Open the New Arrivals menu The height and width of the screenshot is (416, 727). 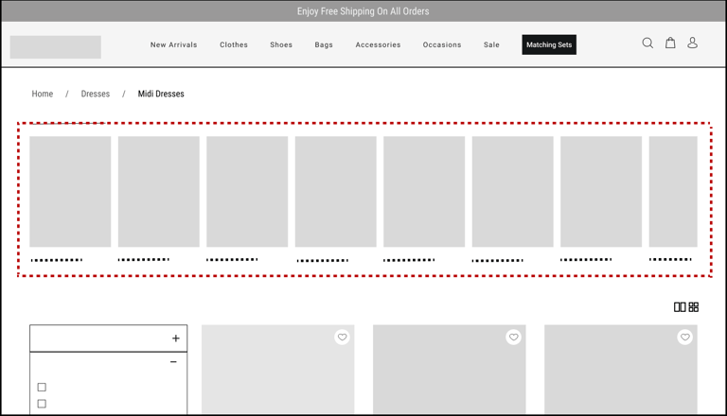tap(174, 45)
